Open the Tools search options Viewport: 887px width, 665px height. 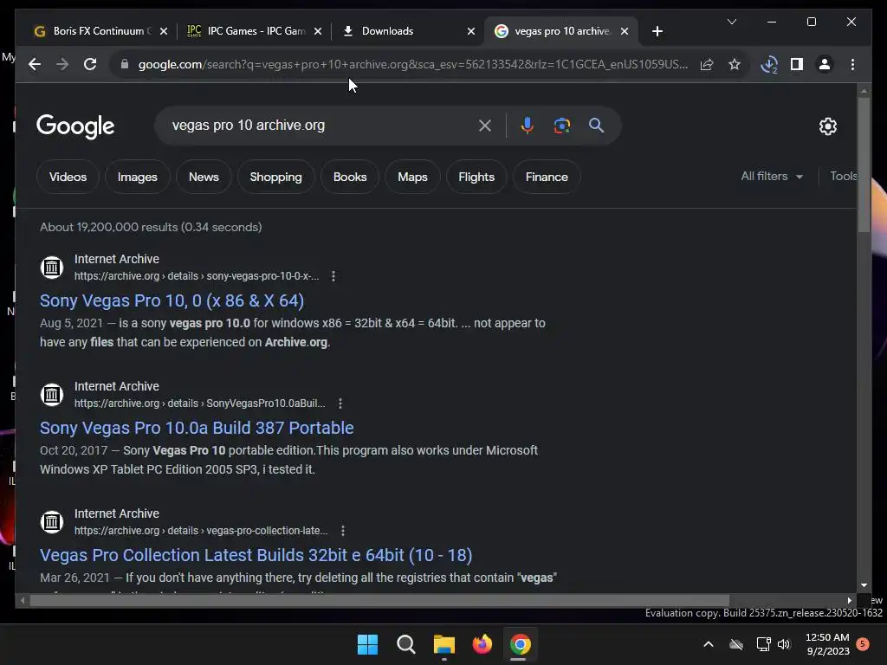tap(843, 177)
